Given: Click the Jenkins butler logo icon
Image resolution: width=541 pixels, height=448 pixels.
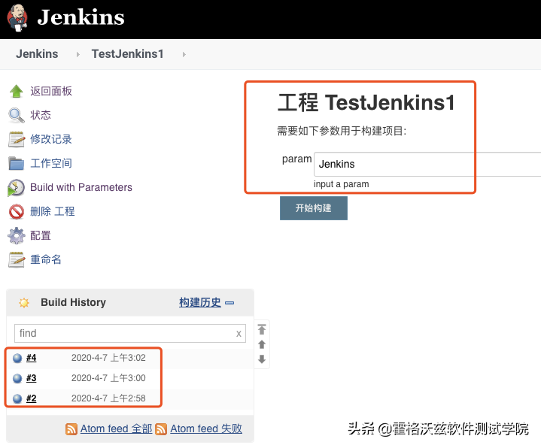Looking at the screenshot, I should 17,17.
